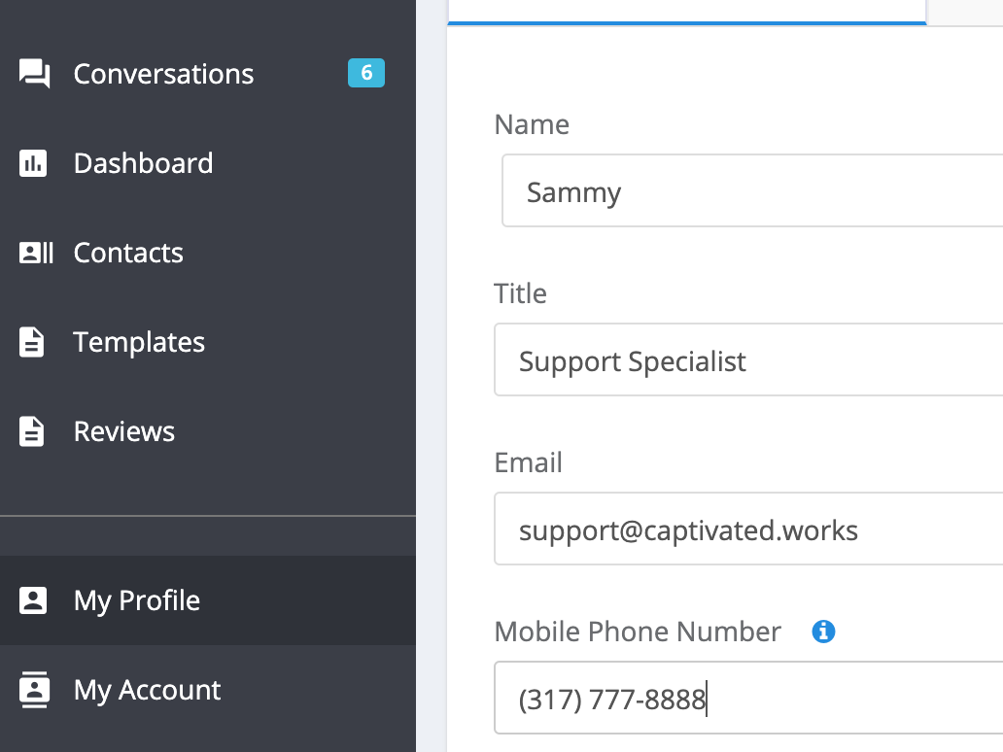Click the Conversations chat bubble icon
This screenshot has width=1003, height=752.
pos(35,74)
